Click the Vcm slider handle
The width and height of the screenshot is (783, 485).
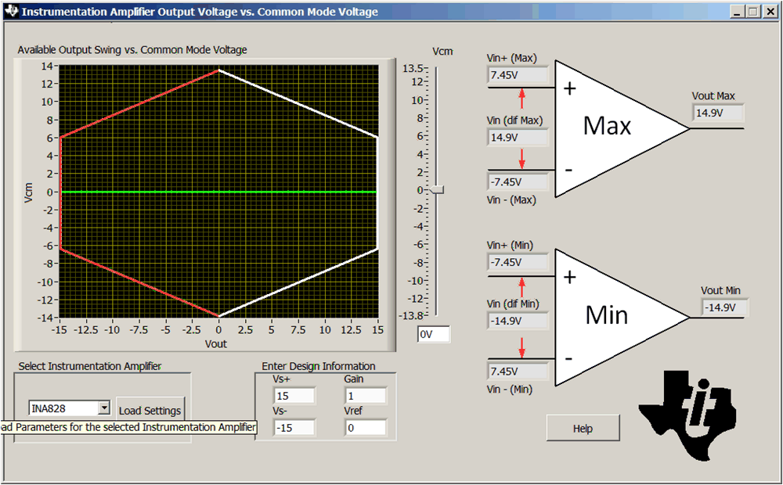click(438, 190)
